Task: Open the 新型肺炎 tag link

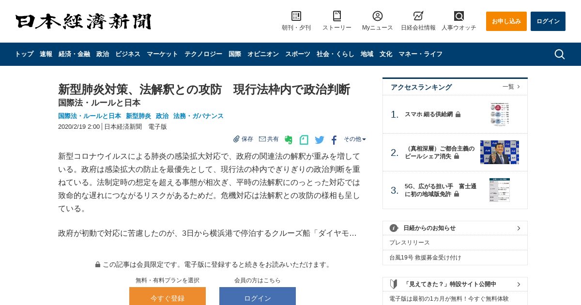Action: click(138, 116)
